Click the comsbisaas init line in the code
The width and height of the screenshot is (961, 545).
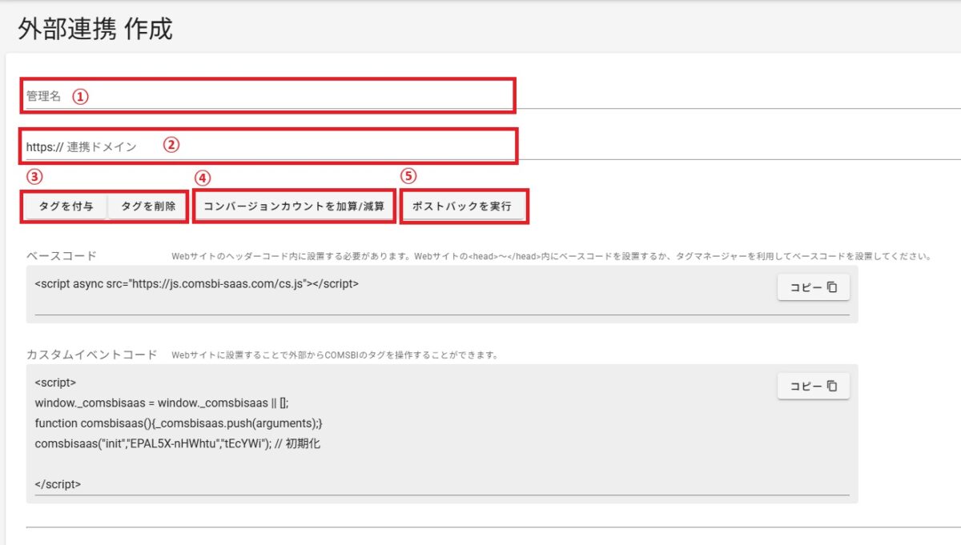[x=177, y=443]
